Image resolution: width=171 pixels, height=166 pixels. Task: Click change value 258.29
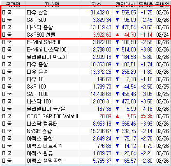pyautogui.click(x=129, y=72)
